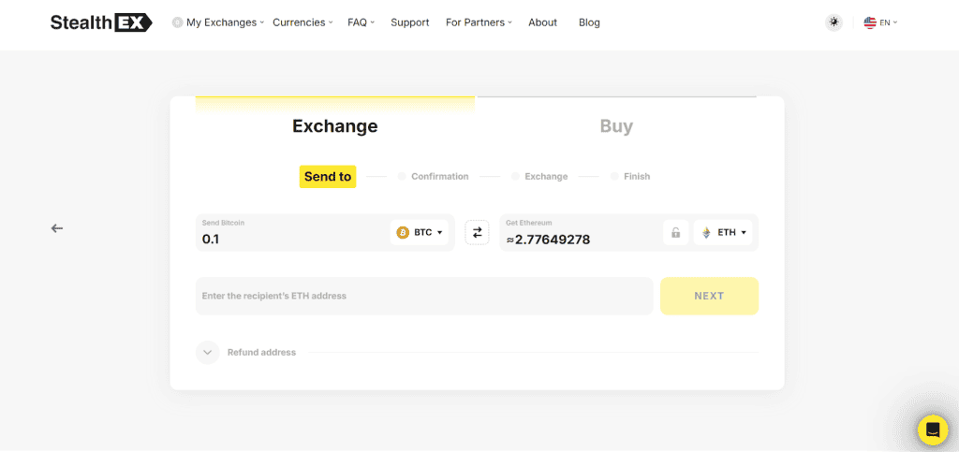Open the live chat widget

tap(933, 430)
